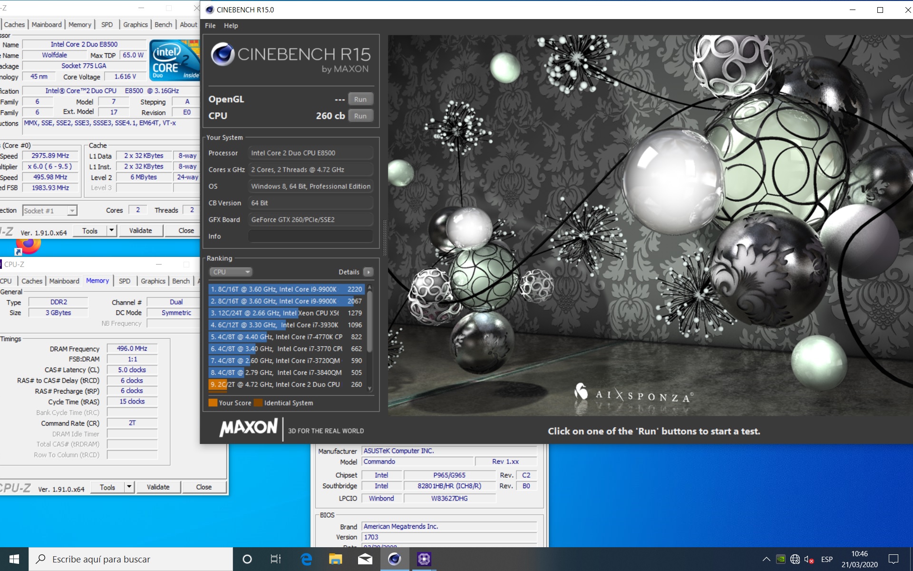Switch to the Cinebench taskbar icon

click(394, 559)
